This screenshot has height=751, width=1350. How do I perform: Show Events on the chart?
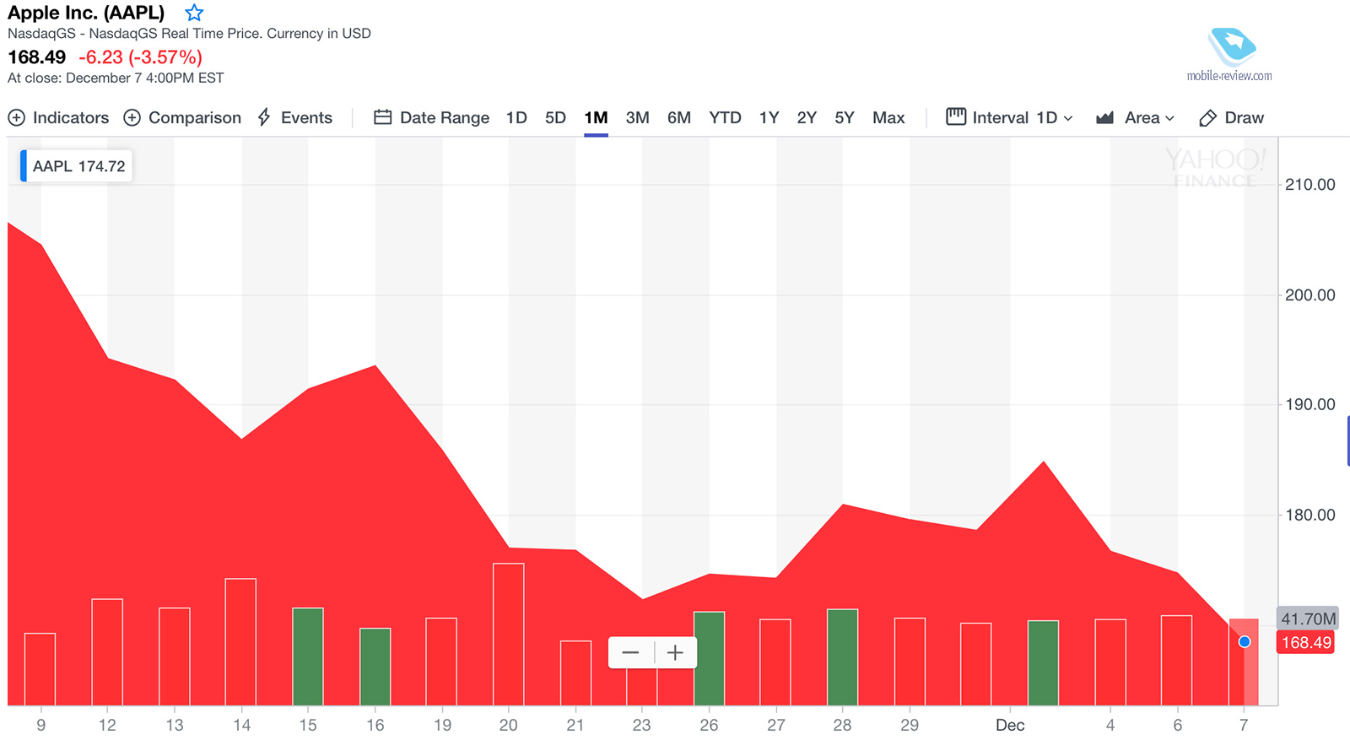pos(294,117)
